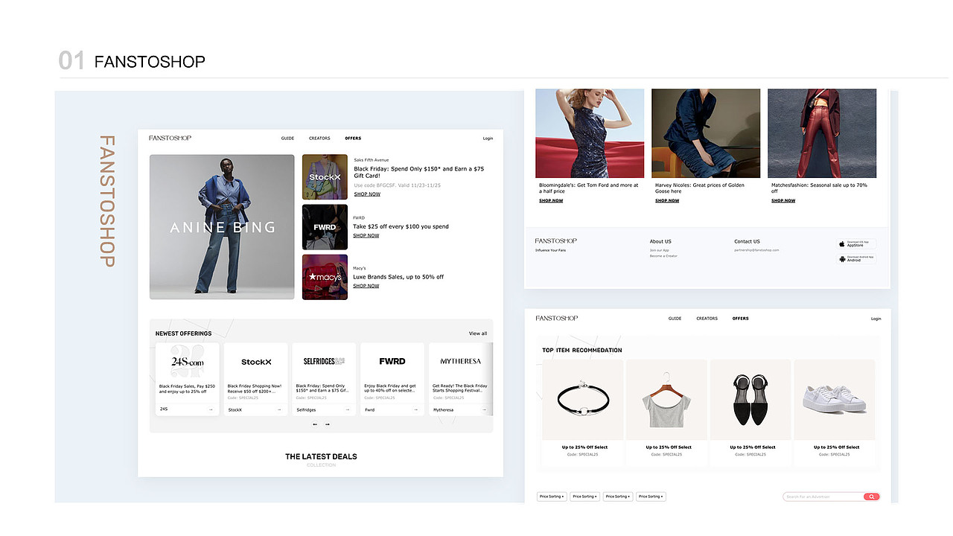Click the Anine Bing hero banner image

[222, 227]
